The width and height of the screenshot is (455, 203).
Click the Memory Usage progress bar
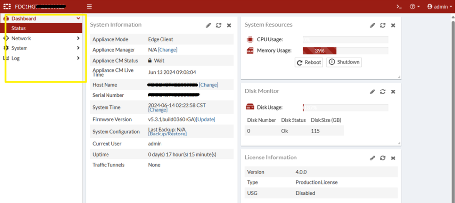[345, 51]
